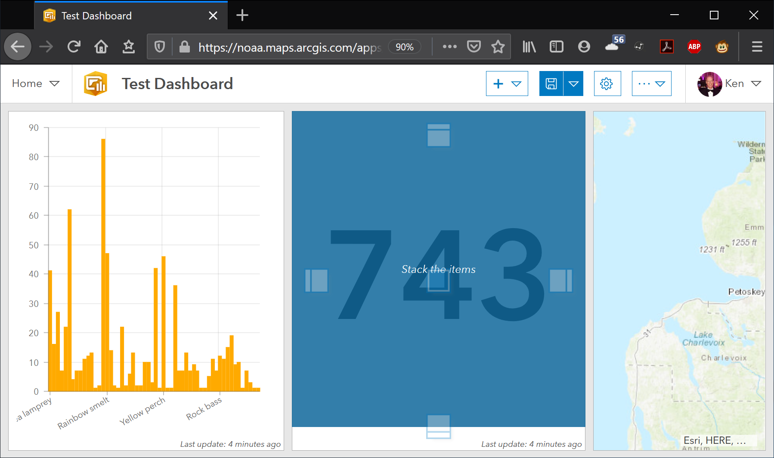Open dashboard settings gear

(x=607, y=84)
